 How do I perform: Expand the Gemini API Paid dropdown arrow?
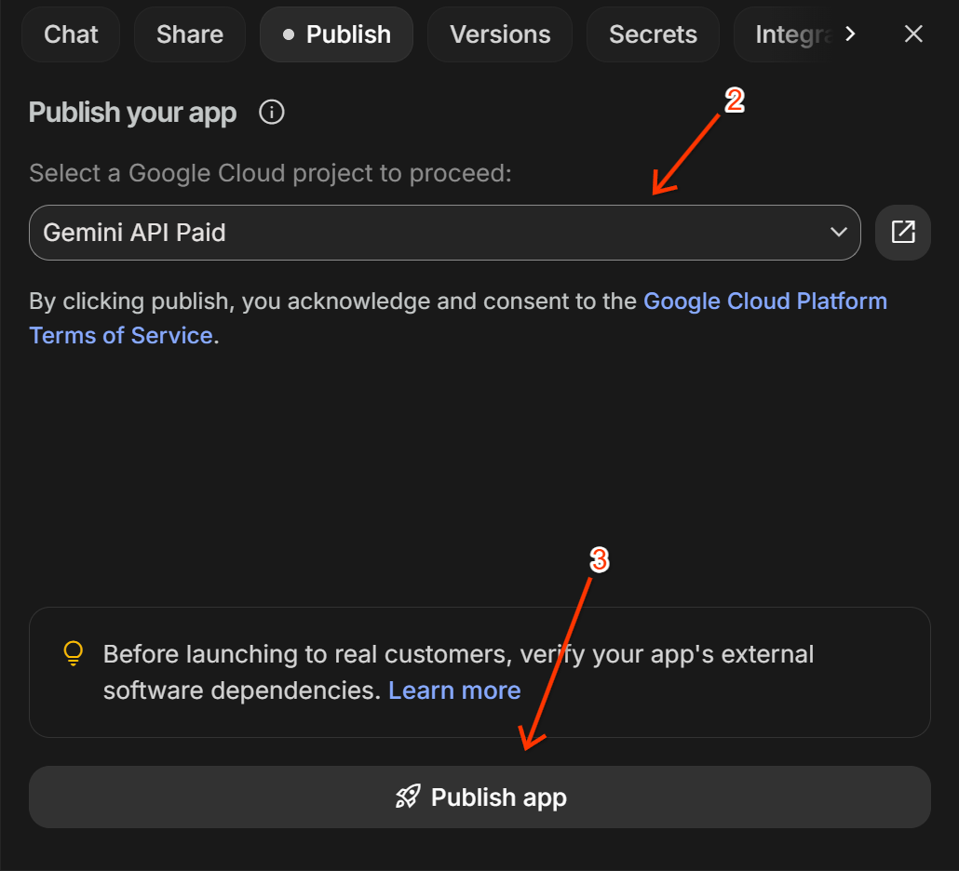839,232
